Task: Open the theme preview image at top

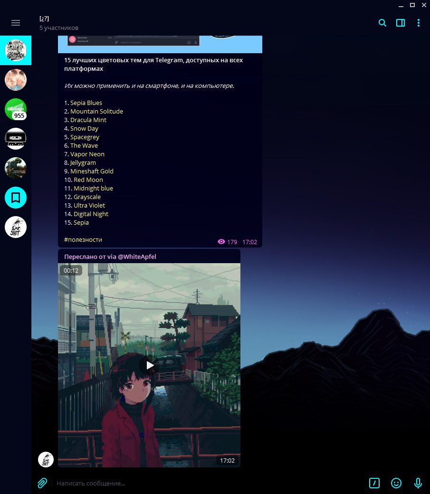Action: click(160, 44)
